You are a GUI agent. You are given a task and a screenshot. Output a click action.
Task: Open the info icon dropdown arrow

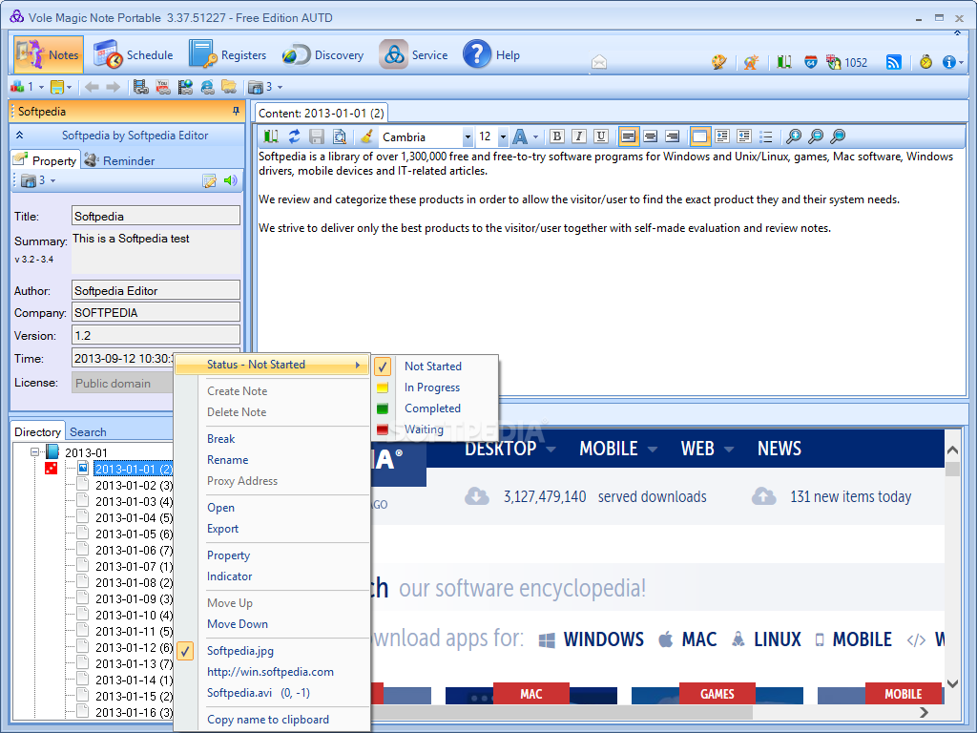tap(962, 62)
